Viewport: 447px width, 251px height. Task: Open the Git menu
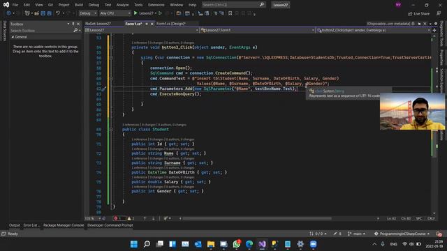(50, 5)
